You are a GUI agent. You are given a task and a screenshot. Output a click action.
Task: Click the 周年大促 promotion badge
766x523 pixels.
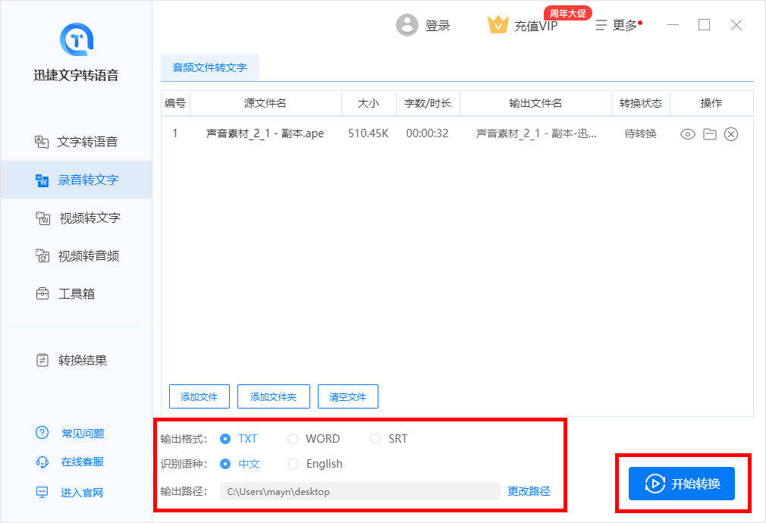tap(567, 13)
